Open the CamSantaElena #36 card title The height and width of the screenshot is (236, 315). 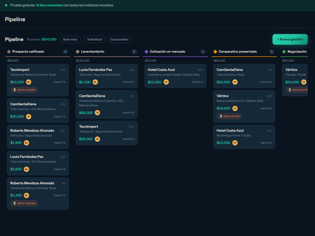point(23,104)
